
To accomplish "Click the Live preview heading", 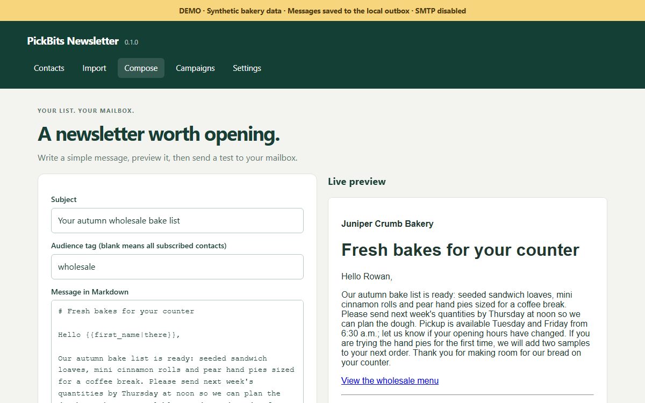I will click(357, 182).
